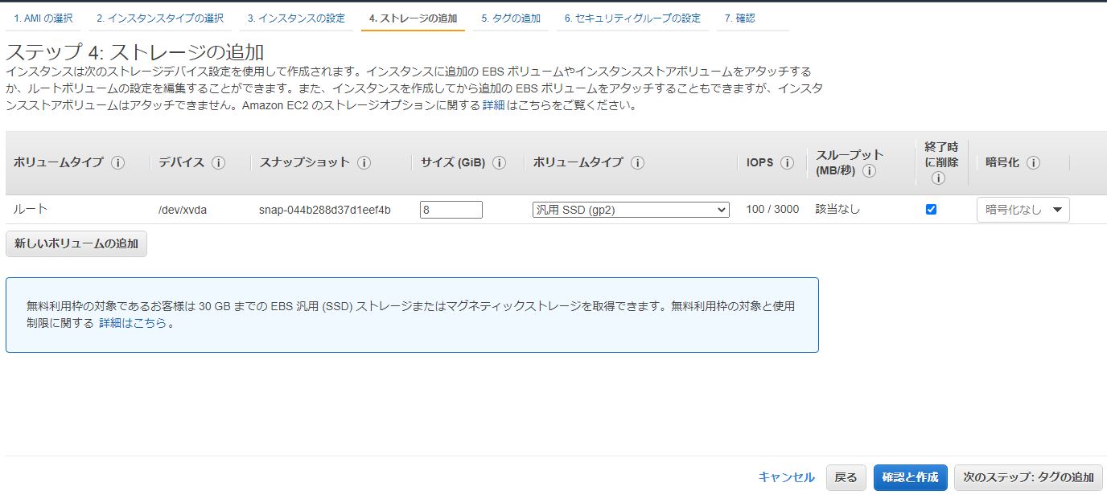Click IOPS value 100 / 3000
The height and width of the screenshot is (495, 1107).
tap(772, 209)
